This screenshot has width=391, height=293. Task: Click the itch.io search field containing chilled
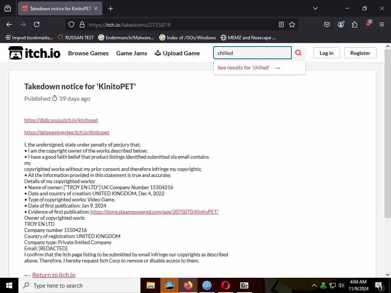pyautogui.click(x=252, y=53)
